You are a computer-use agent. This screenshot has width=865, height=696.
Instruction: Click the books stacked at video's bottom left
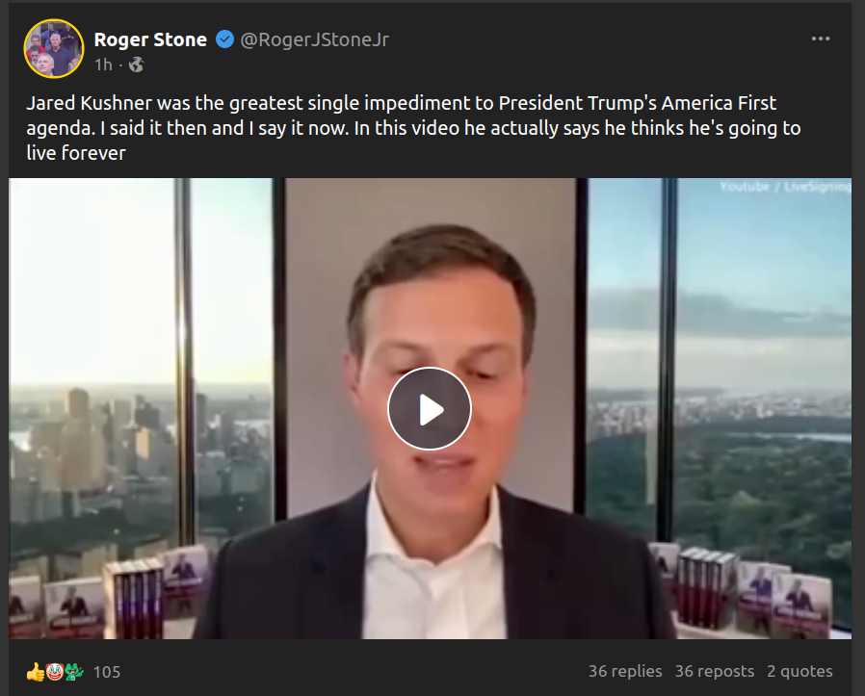(x=130, y=595)
